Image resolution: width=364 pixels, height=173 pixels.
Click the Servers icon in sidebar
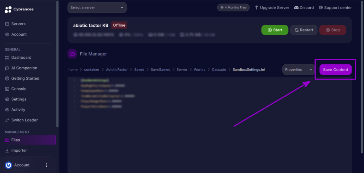pos(7,24)
